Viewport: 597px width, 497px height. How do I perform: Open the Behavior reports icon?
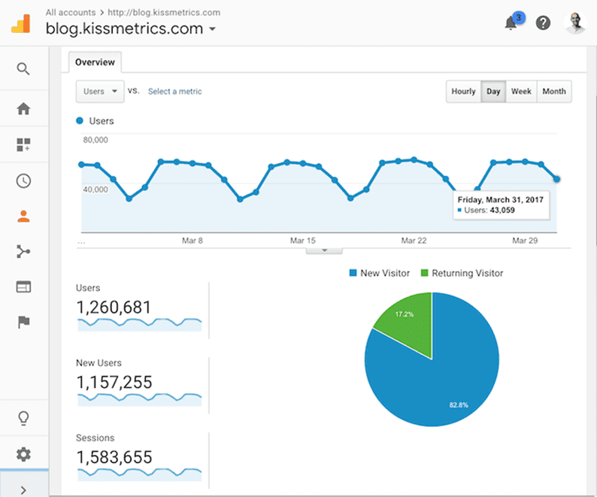click(23, 287)
